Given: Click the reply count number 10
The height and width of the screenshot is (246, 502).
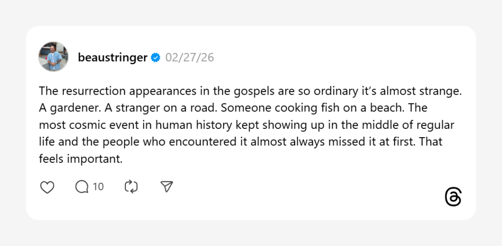Looking at the screenshot, I should 98,187.
